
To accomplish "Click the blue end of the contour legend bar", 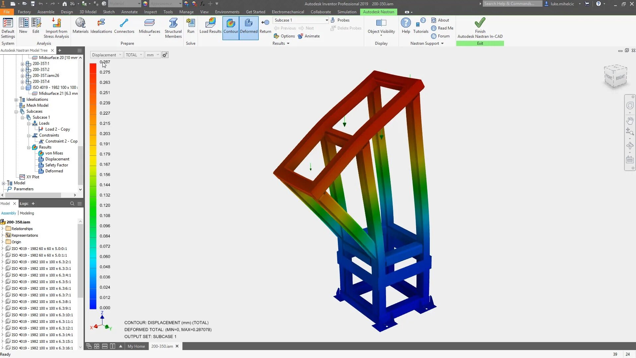I will point(93,305).
